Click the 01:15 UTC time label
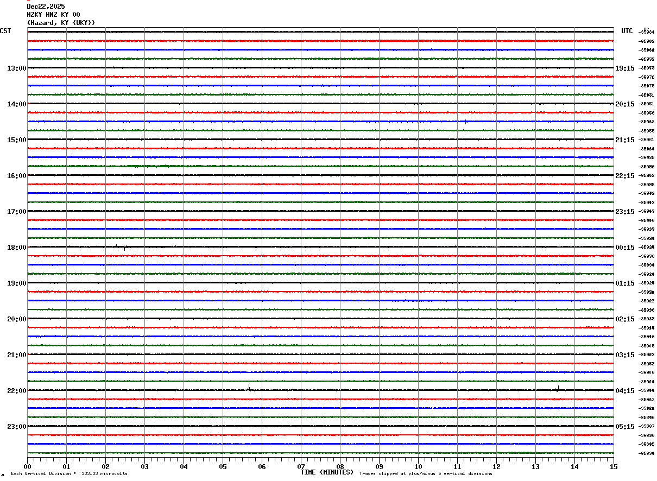 tap(624, 283)
